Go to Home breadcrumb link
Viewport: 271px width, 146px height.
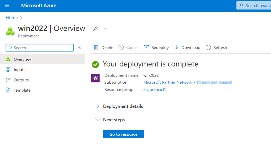12,18
